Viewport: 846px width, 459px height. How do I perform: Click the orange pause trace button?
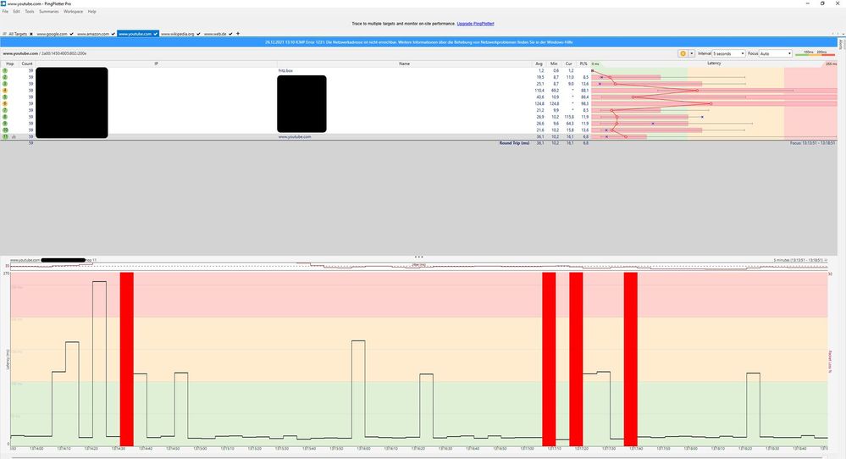[x=683, y=53]
